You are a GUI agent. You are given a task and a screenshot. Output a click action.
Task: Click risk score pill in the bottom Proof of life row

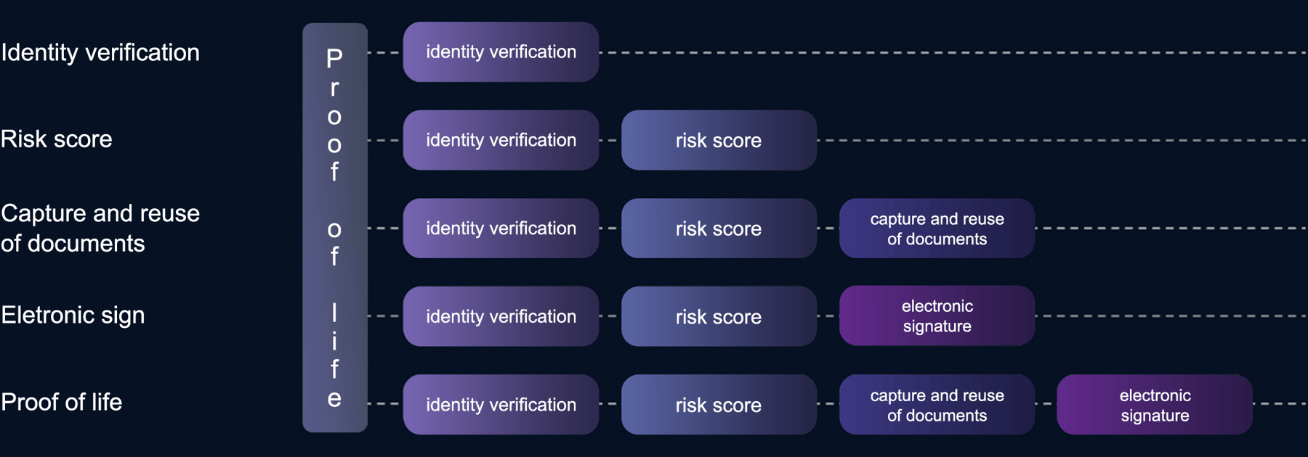[719, 405]
